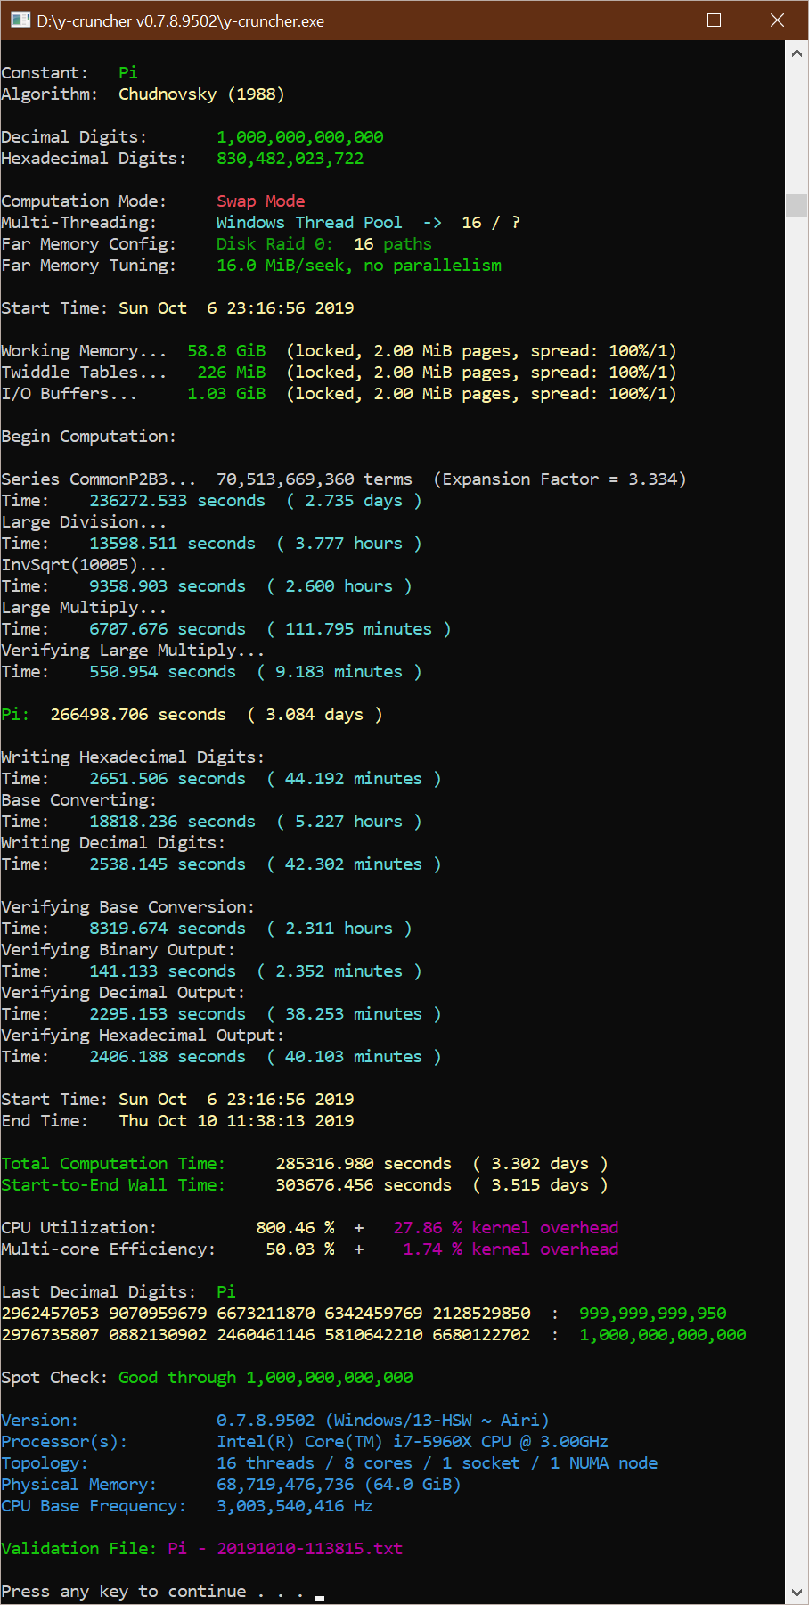
Task: Click the Total Computation Time label
Action: click(113, 1164)
